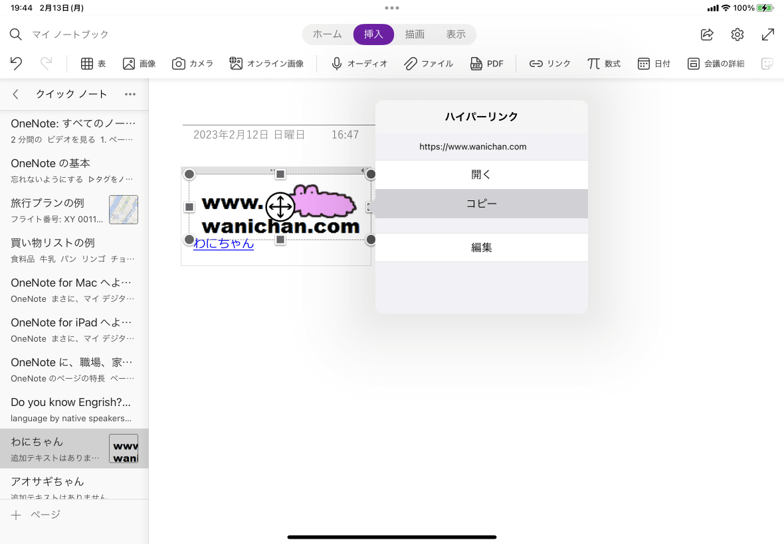Screen dimensions: 784x544
Task: Insert a PDF printout
Action: click(486, 64)
